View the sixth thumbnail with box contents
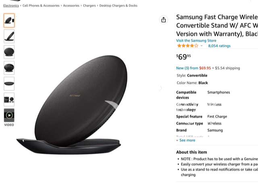The width and height of the screenshot is (258, 185). click(9, 99)
